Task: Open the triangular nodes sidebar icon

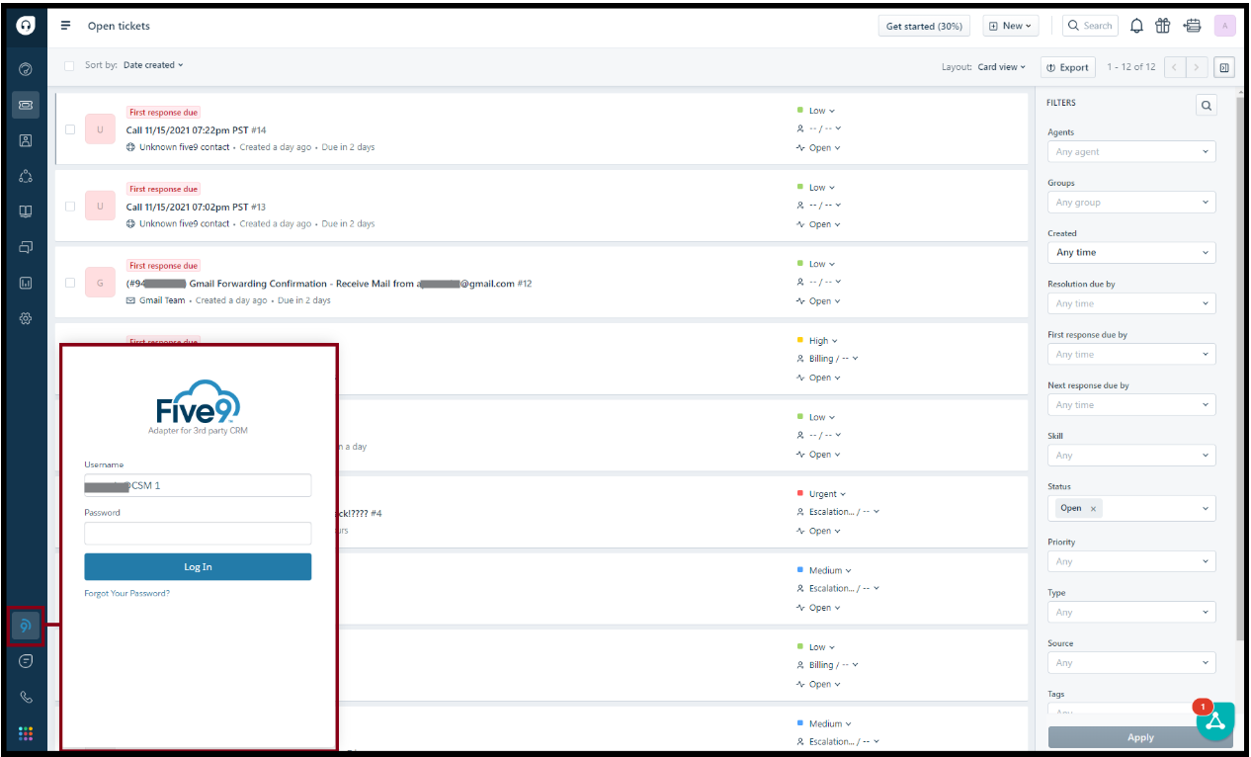Action: (26, 176)
